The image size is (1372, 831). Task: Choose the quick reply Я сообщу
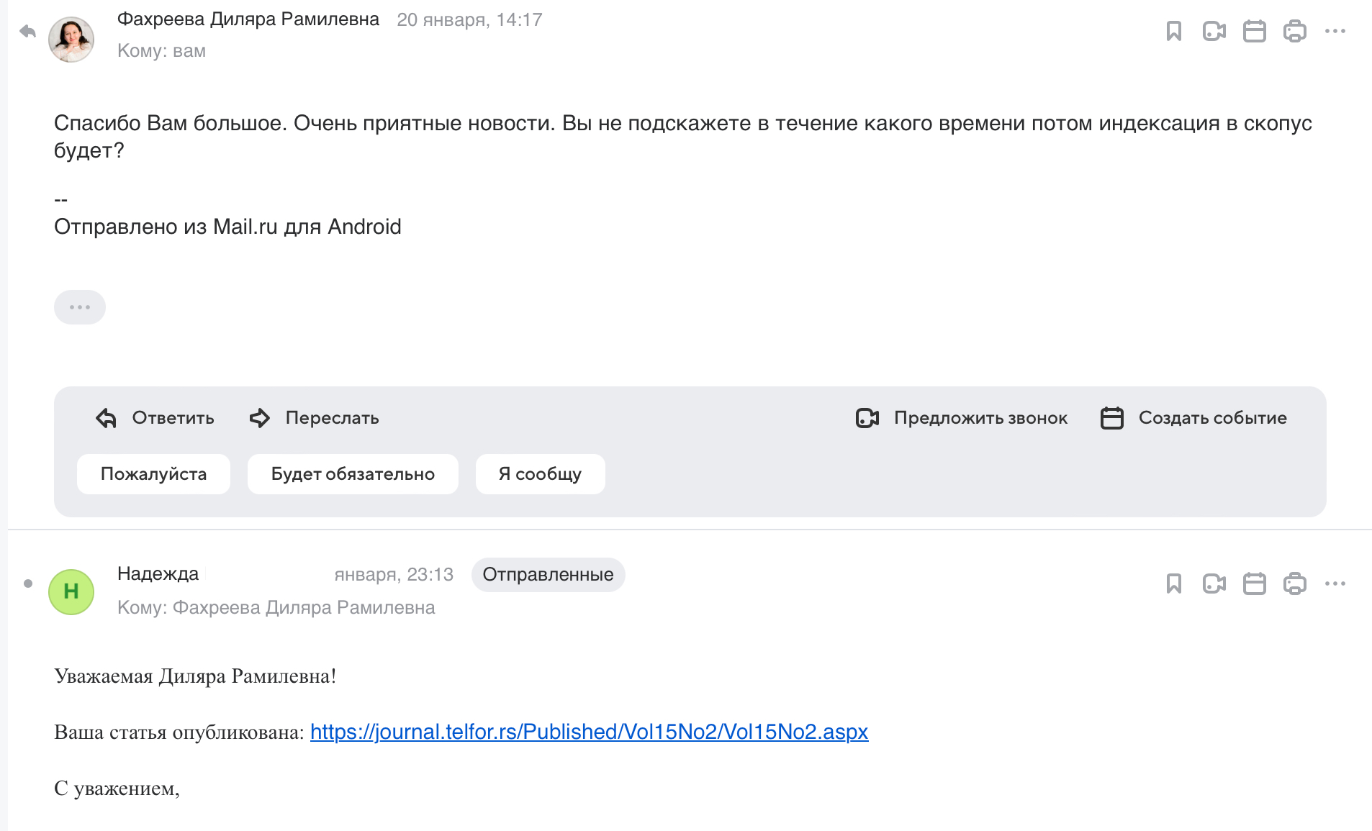click(540, 474)
